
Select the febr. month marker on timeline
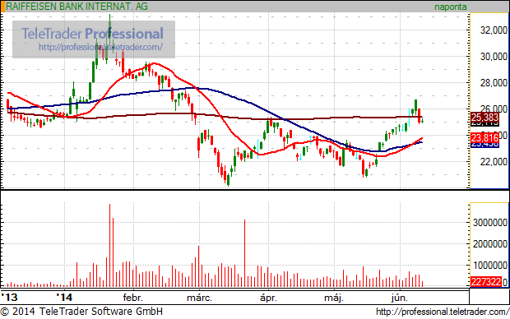[x=132, y=298]
